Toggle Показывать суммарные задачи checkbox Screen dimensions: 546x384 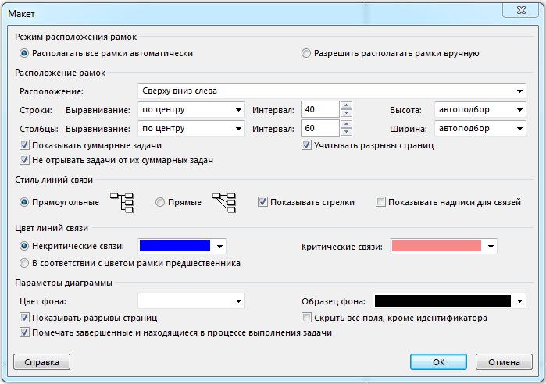24,145
